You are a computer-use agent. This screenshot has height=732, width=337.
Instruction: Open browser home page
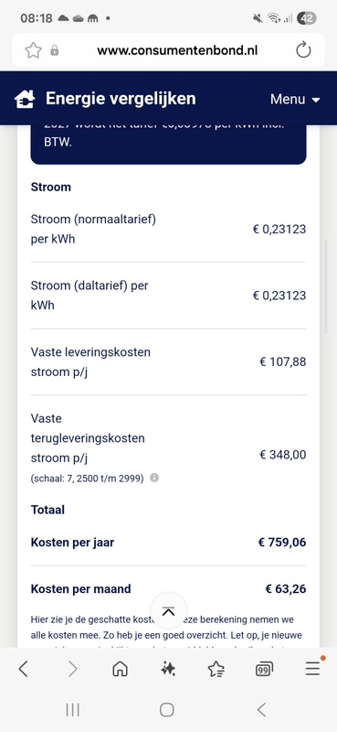tap(121, 670)
